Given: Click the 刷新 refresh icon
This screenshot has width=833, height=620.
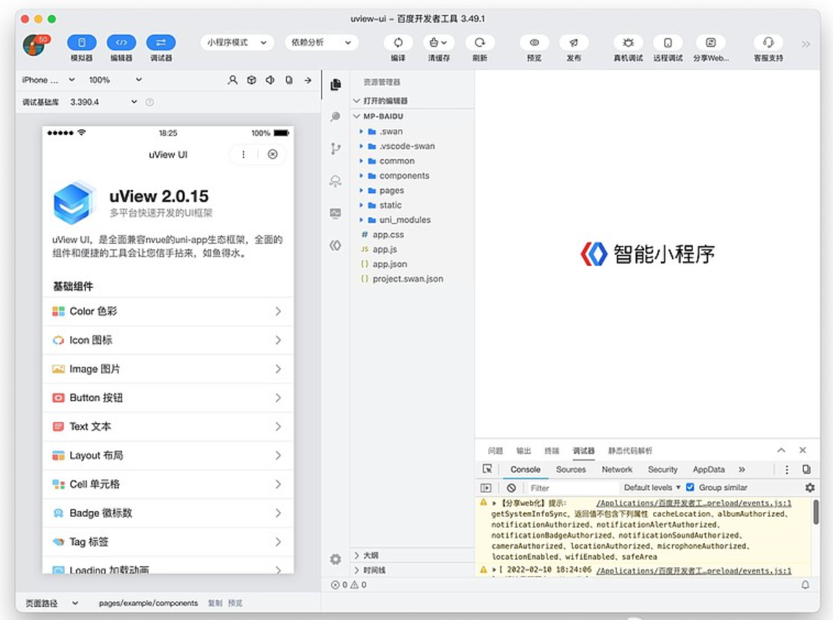Looking at the screenshot, I should tap(480, 43).
